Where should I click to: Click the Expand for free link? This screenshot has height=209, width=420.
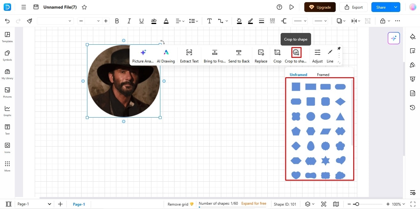point(254,203)
